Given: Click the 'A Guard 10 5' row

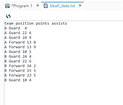Looking at the screenshot, I should click(x=18, y=52).
